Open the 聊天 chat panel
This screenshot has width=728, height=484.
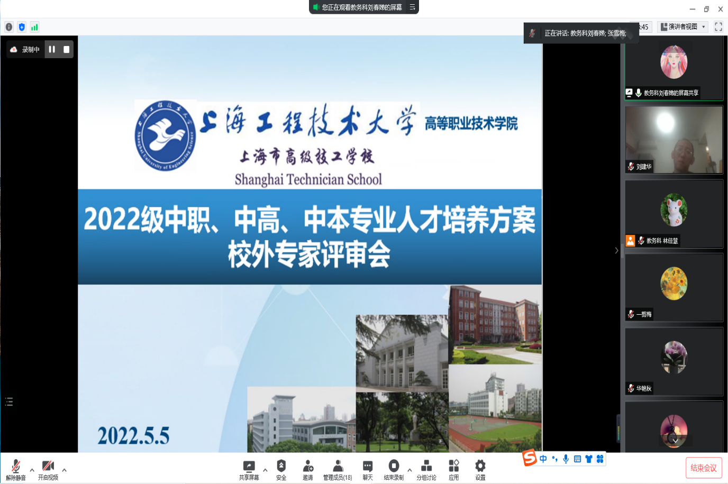(368, 470)
